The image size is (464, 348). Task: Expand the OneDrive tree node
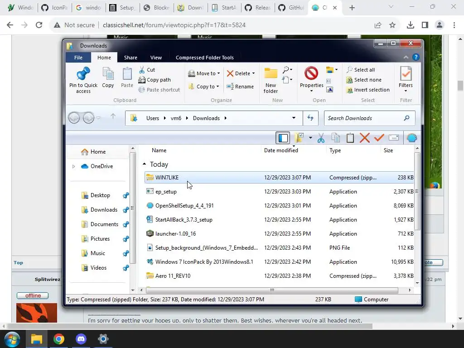pyautogui.click(x=73, y=167)
